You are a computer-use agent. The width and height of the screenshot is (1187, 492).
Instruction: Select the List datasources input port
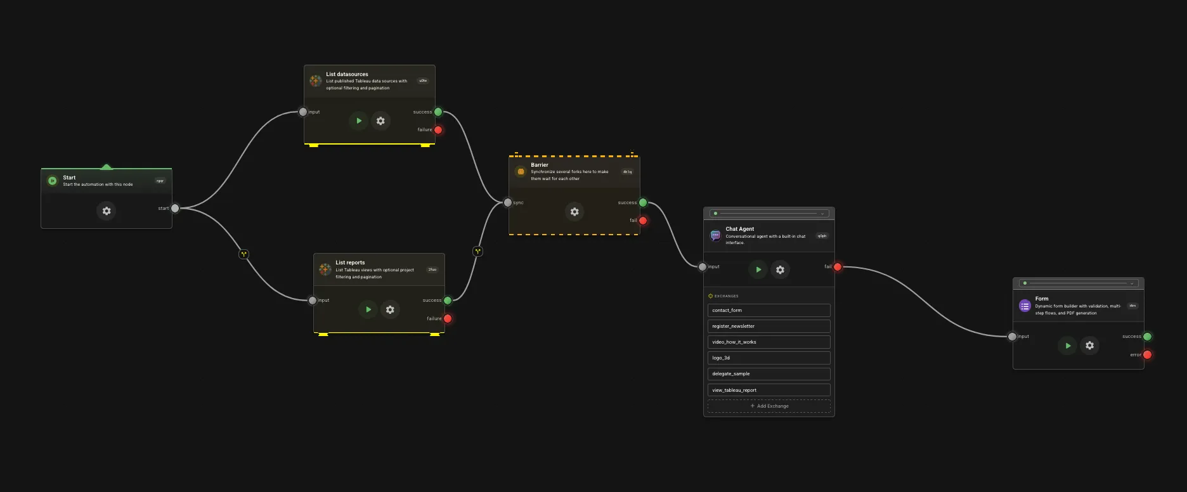click(x=303, y=112)
